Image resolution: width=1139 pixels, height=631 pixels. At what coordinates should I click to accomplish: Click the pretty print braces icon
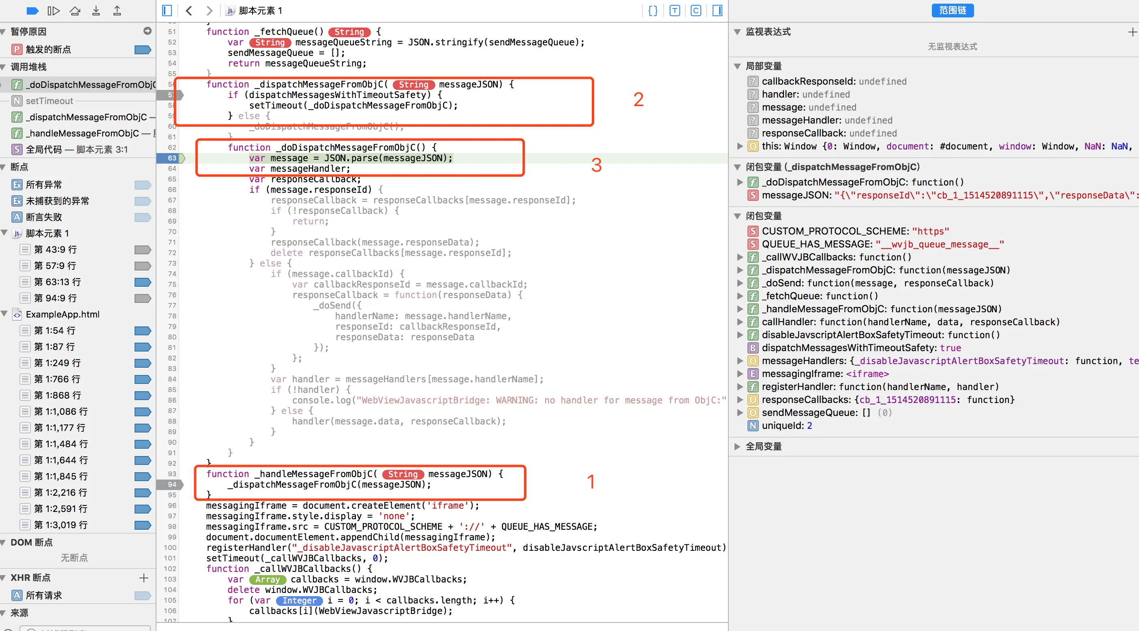point(653,11)
